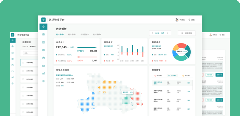This screenshot has height=116, width=240.
Task: Open settings gear in the main sidebar
Action: [44, 81]
